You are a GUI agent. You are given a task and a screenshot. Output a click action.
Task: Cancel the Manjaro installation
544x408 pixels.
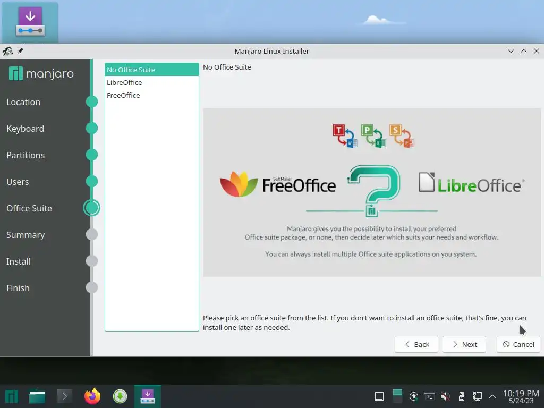click(518, 344)
